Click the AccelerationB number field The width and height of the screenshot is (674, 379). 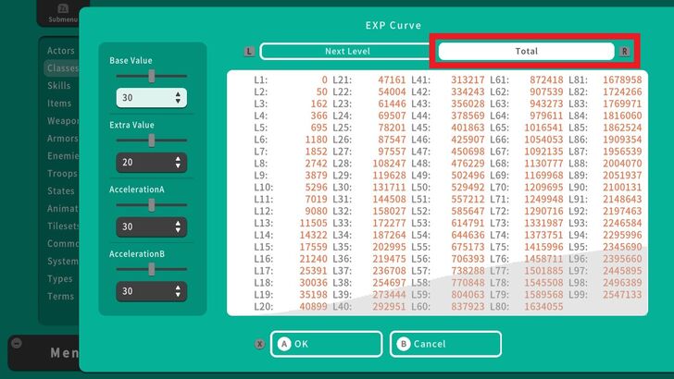pyautogui.click(x=145, y=290)
